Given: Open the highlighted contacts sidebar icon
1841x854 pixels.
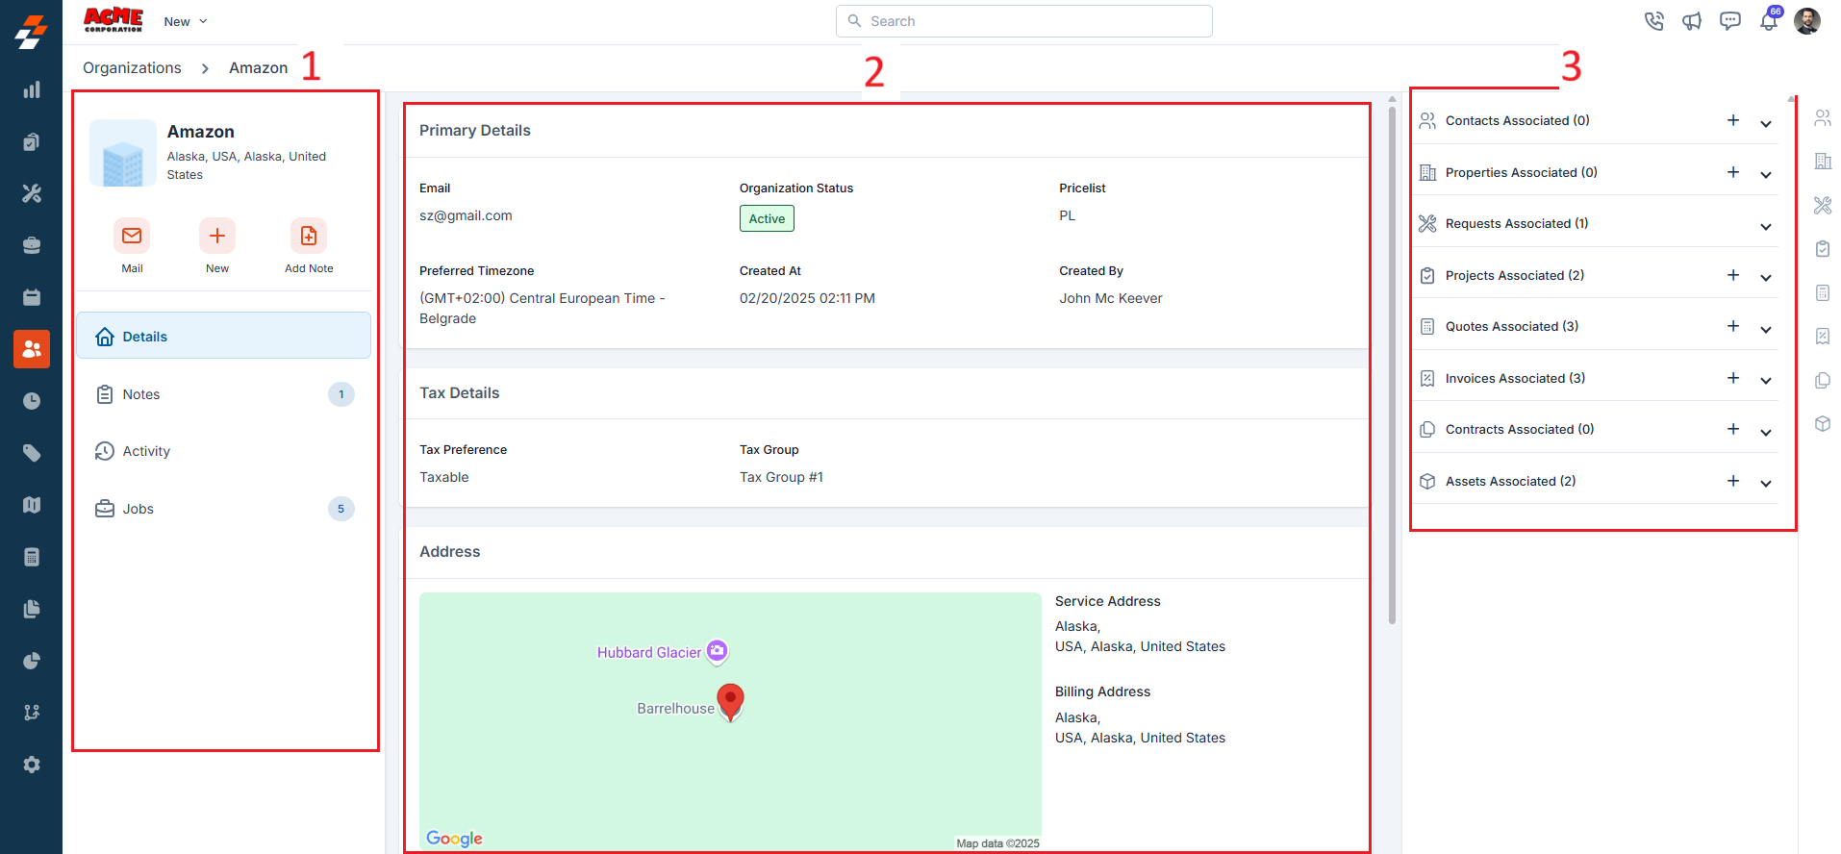Looking at the screenshot, I should coord(32,349).
